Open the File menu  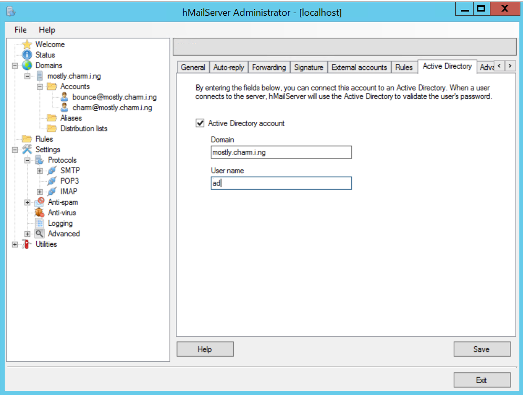(x=20, y=30)
